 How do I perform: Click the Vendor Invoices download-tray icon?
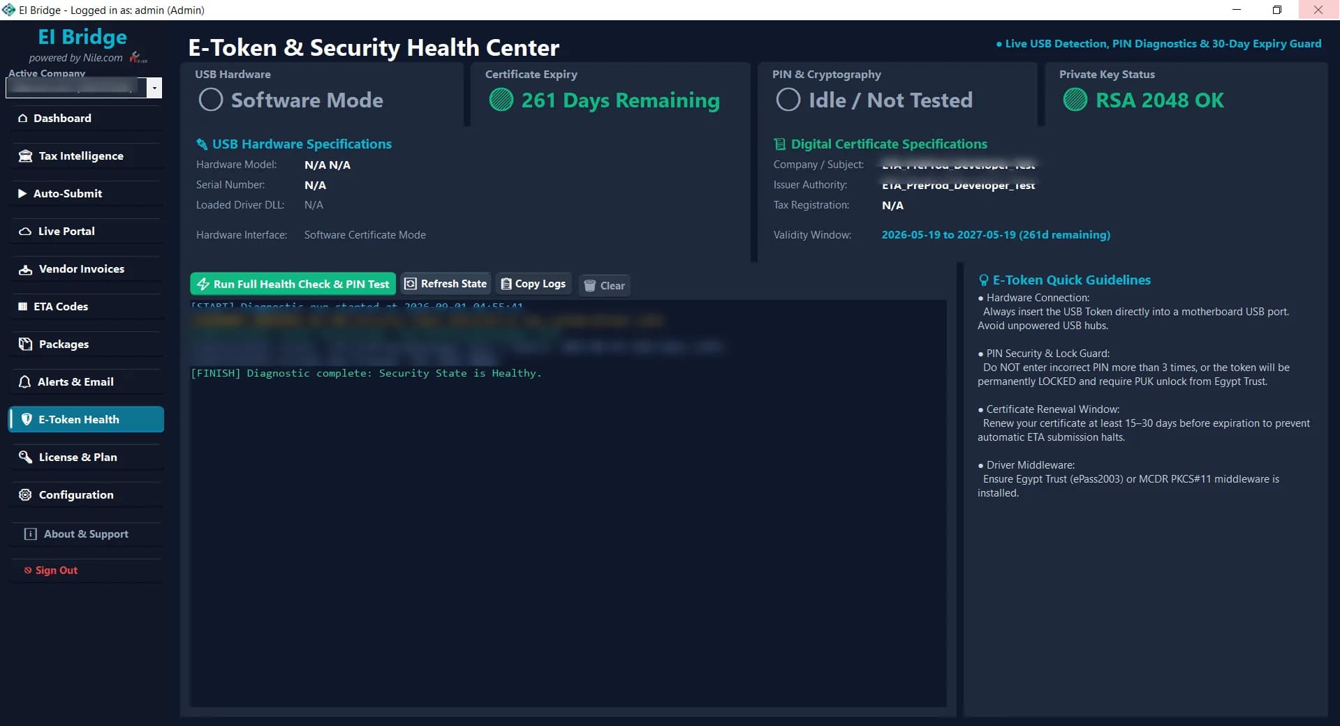(x=26, y=269)
